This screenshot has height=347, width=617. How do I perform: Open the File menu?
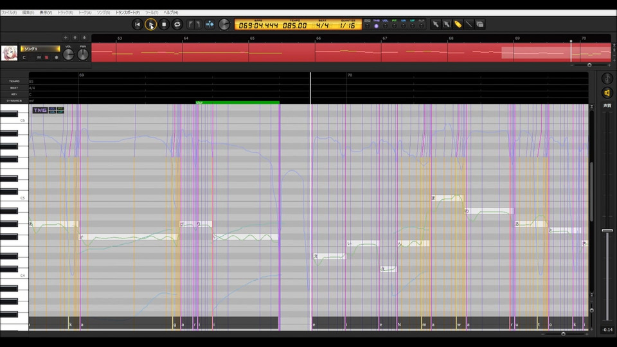[x=8, y=13]
